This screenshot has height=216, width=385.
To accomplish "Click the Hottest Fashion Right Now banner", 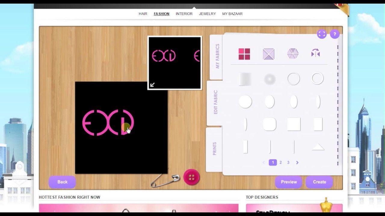I will click(x=139, y=208).
